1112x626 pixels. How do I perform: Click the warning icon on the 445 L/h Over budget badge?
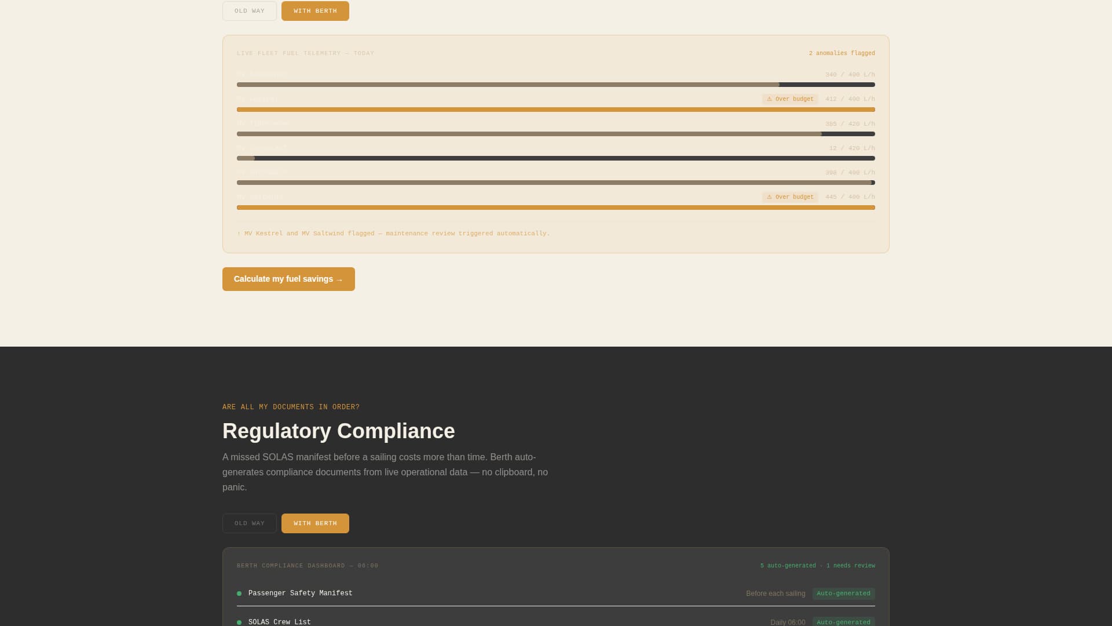(769, 197)
